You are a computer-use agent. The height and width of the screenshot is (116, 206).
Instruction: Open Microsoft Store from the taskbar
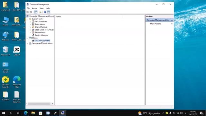pos(41,113)
